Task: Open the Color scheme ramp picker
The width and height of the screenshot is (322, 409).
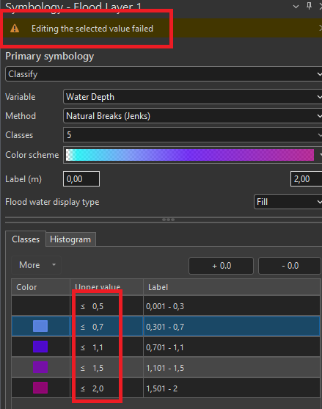Action: (192, 155)
